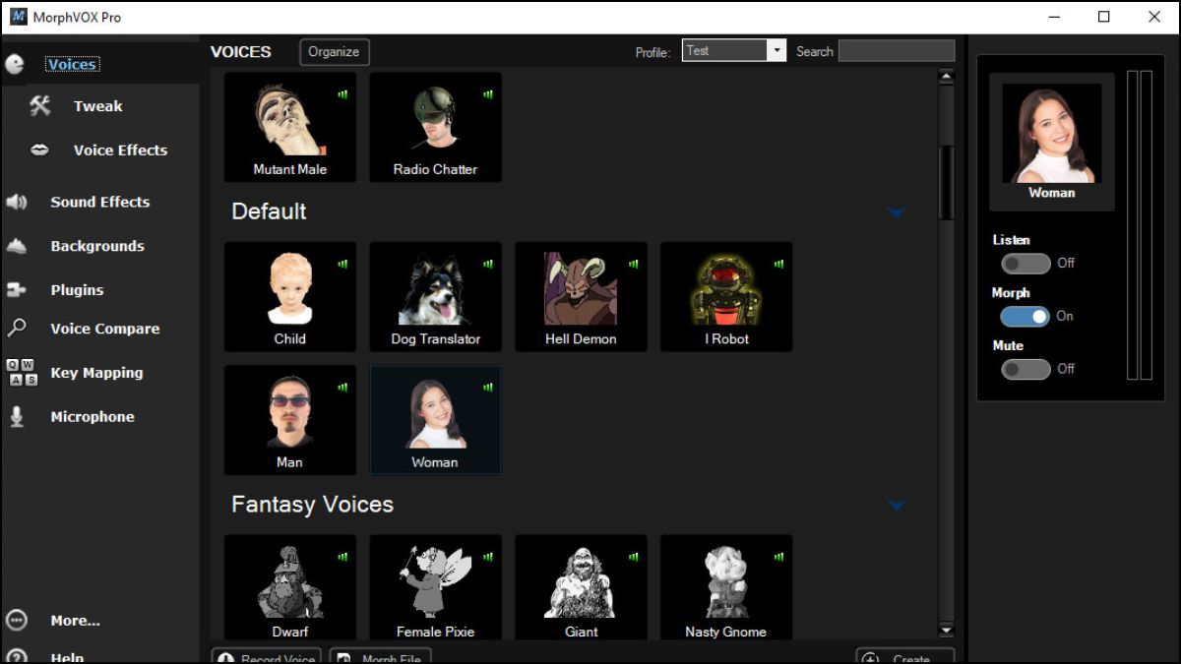Open the Voices section in sidebar
Viewport: 1181px width, 664px height.
tap(72, 64)
